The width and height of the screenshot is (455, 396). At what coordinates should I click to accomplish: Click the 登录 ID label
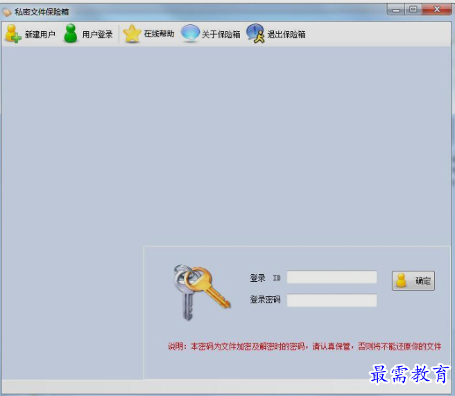(265, 278)
